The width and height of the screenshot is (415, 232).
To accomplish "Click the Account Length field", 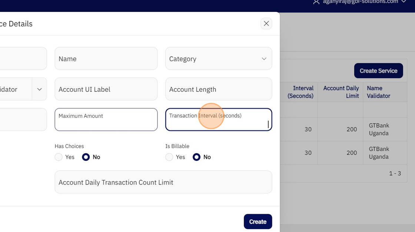I will (x=219, y=89).
